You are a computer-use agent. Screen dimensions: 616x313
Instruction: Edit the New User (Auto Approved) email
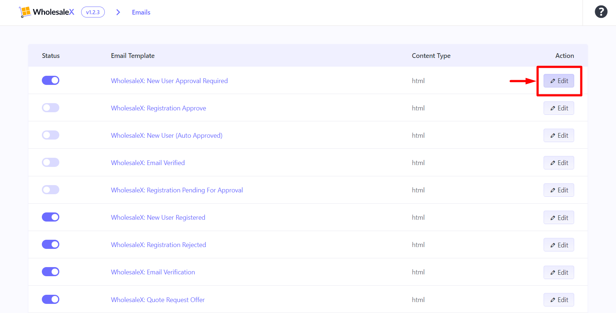coord(559,136)
